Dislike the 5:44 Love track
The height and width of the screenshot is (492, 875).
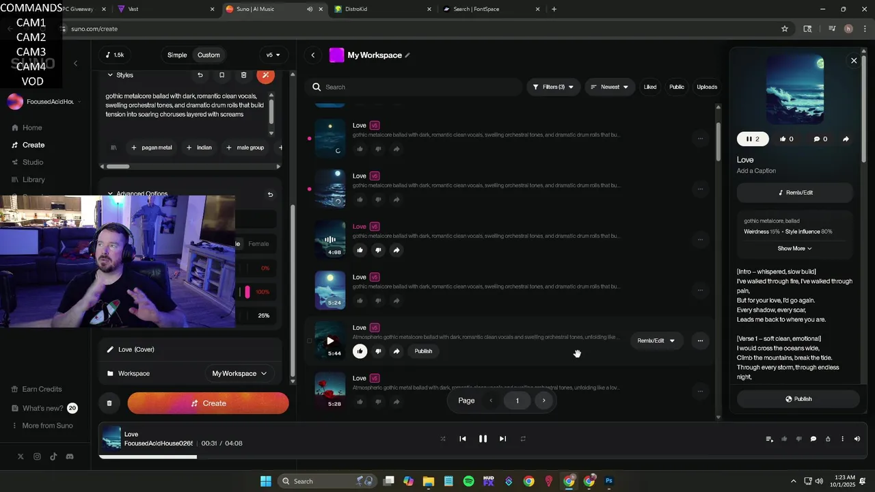pos(378,351)
